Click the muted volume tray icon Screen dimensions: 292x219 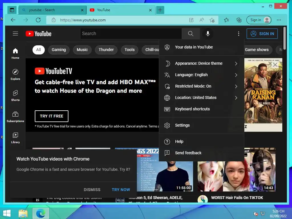coord(256,214)
